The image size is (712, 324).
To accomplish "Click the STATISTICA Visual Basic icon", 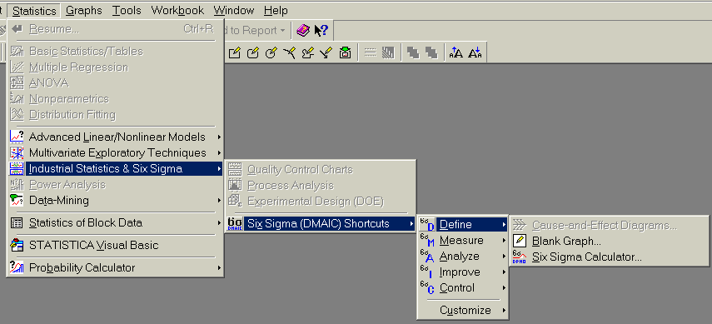I will (17, 245).
